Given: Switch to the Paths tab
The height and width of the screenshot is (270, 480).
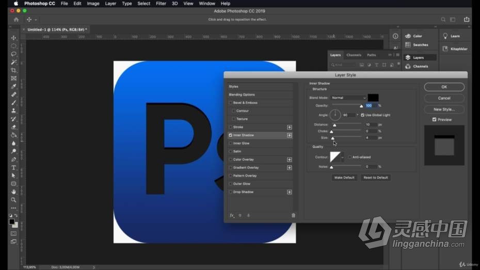Looking at the screenshot, I should 371,55.
